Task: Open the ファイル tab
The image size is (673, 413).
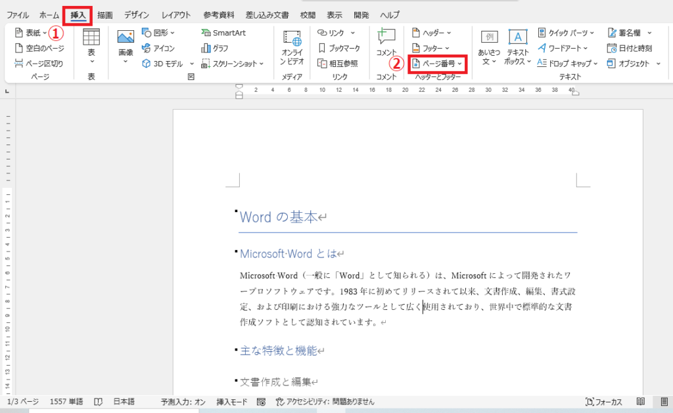Action: click(x=18, y=15)
